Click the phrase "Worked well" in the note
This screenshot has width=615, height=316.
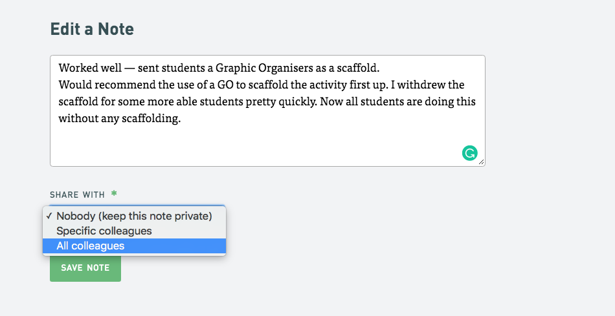pyautogui.click(x=90, y=68)
